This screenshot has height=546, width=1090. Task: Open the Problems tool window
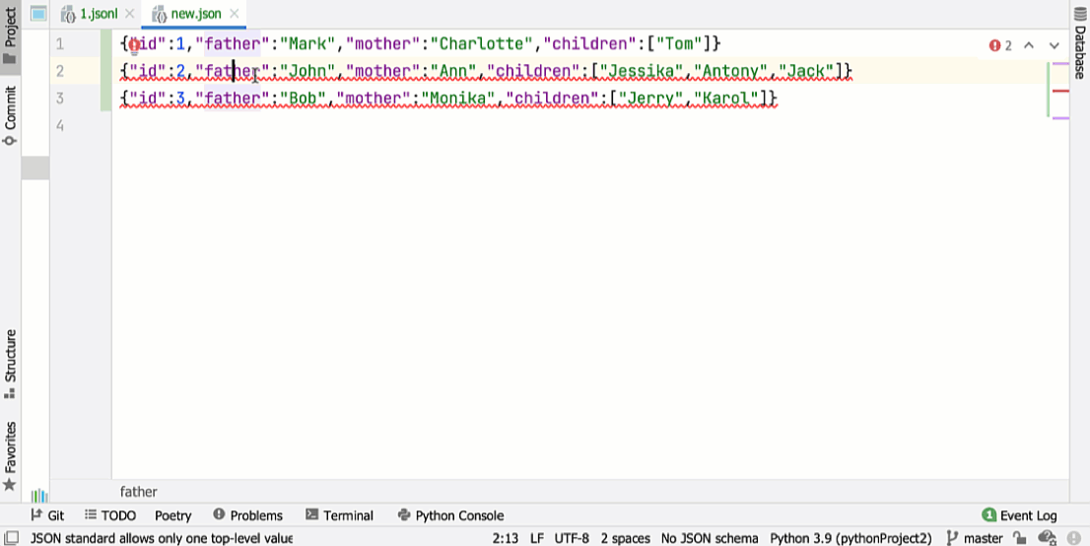point(247,515)
